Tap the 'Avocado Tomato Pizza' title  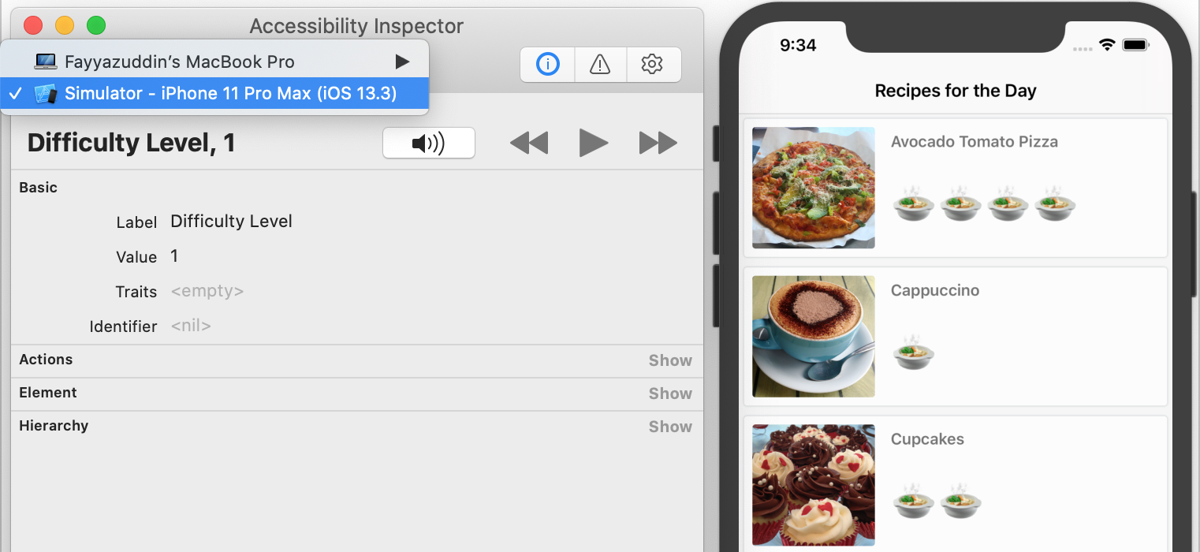click(x=975, y=142)
